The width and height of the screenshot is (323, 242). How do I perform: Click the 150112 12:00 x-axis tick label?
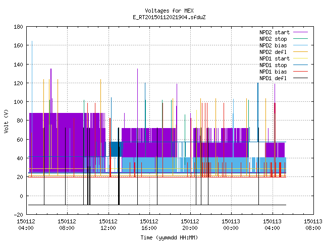coord(108,225)
